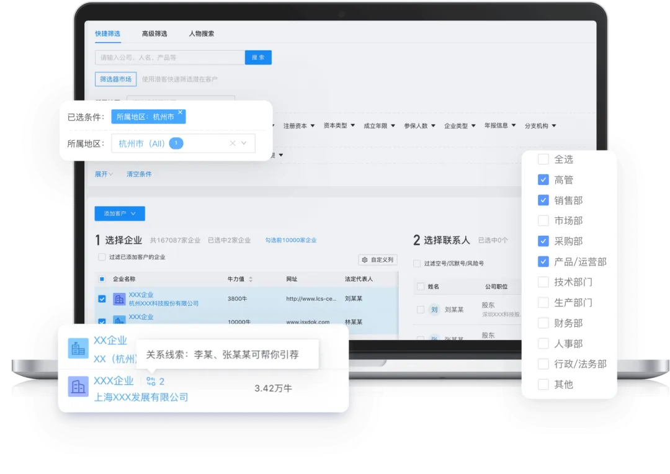Click the 3.42万牛 value

pos(274,388)
